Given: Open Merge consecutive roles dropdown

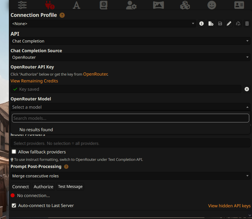Looking at the screenshot, I should [130, 176].
